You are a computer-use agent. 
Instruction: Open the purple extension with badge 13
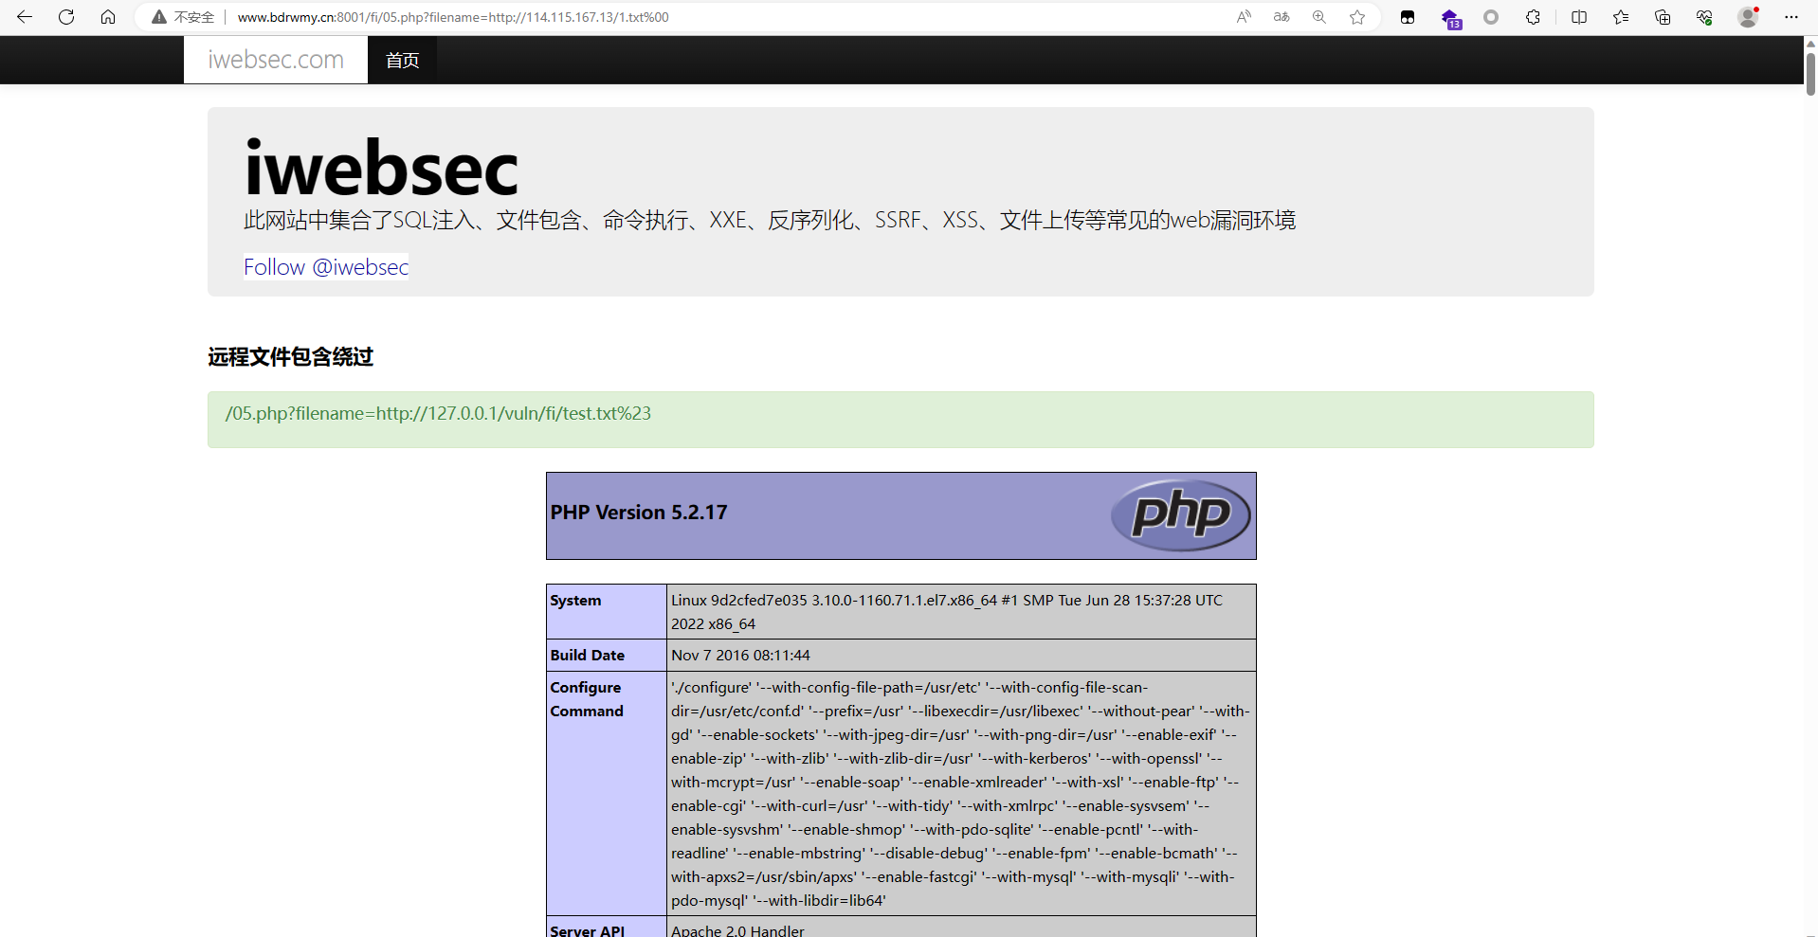click(1450, 18)
